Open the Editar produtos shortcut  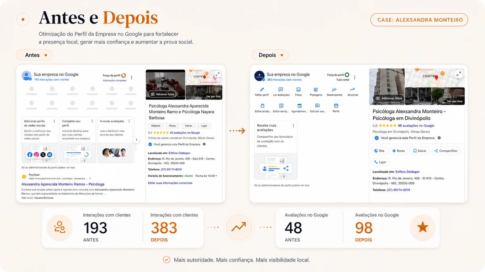tap(263, 108)
